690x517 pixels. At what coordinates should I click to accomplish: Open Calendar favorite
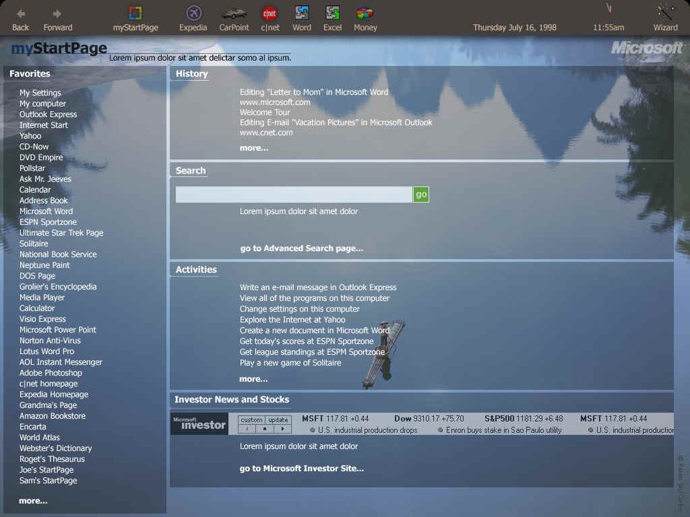pos(35,190)
